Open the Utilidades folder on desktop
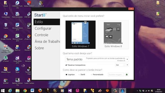165x93 pixels. point(158,15)
